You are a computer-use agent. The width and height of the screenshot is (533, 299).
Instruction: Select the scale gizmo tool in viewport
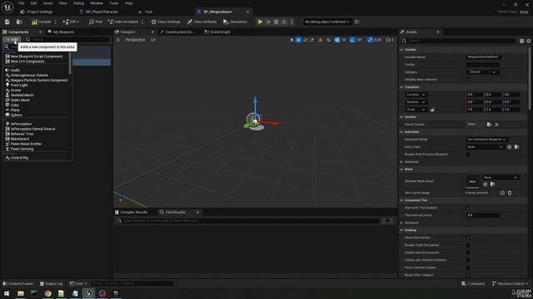(312, 40)
